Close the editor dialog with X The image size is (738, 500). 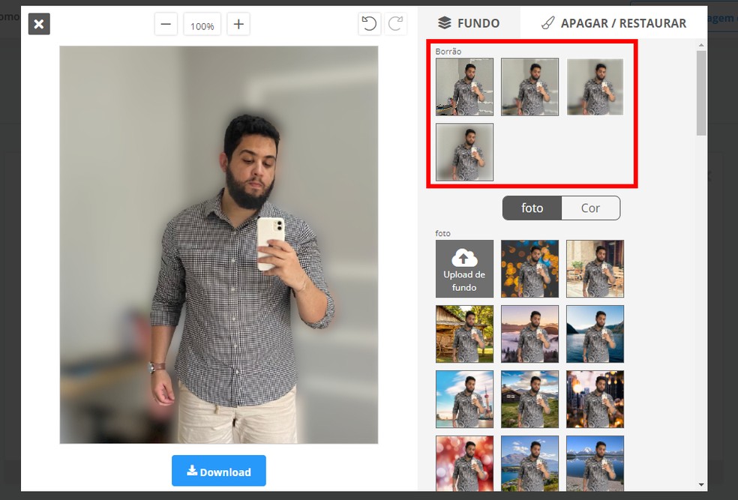38,24
